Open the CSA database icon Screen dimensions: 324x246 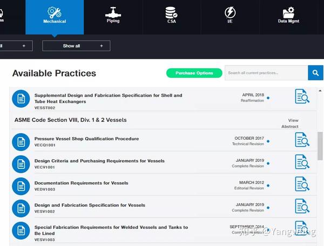tap(171, 12)
